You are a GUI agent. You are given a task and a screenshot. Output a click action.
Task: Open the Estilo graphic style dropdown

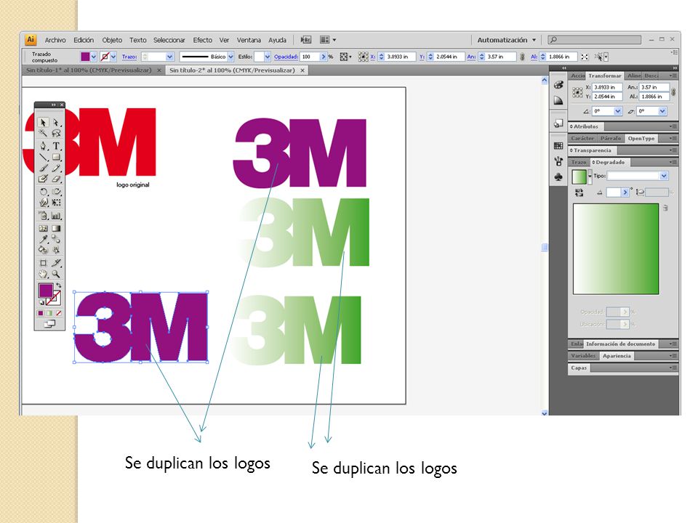coord(267,57)
